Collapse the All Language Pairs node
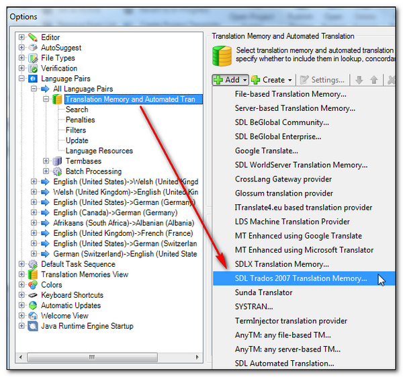 (x=34, y=89)
